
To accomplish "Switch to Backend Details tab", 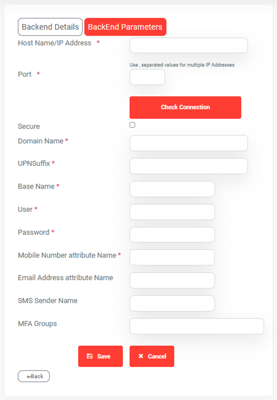I will [50, 27].
